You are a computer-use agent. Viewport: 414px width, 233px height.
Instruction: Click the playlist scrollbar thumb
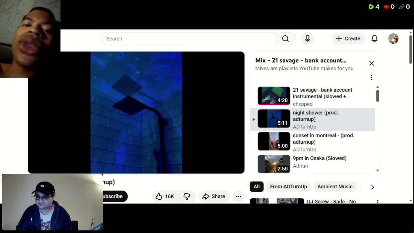click(377, 96)
